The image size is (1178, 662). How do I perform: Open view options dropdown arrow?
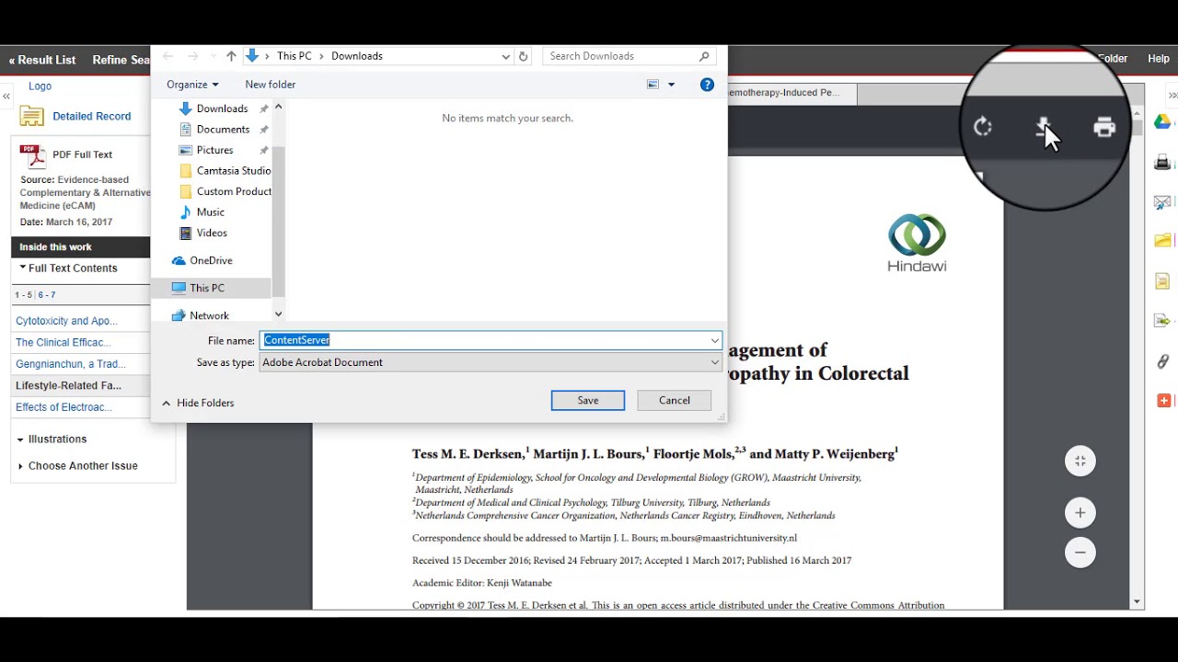tap(671, 85)
